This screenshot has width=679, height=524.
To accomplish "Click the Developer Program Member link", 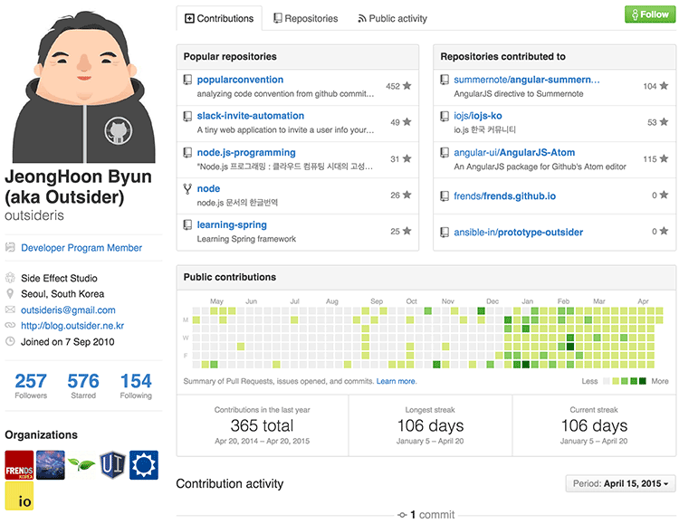I will [81, 248].
